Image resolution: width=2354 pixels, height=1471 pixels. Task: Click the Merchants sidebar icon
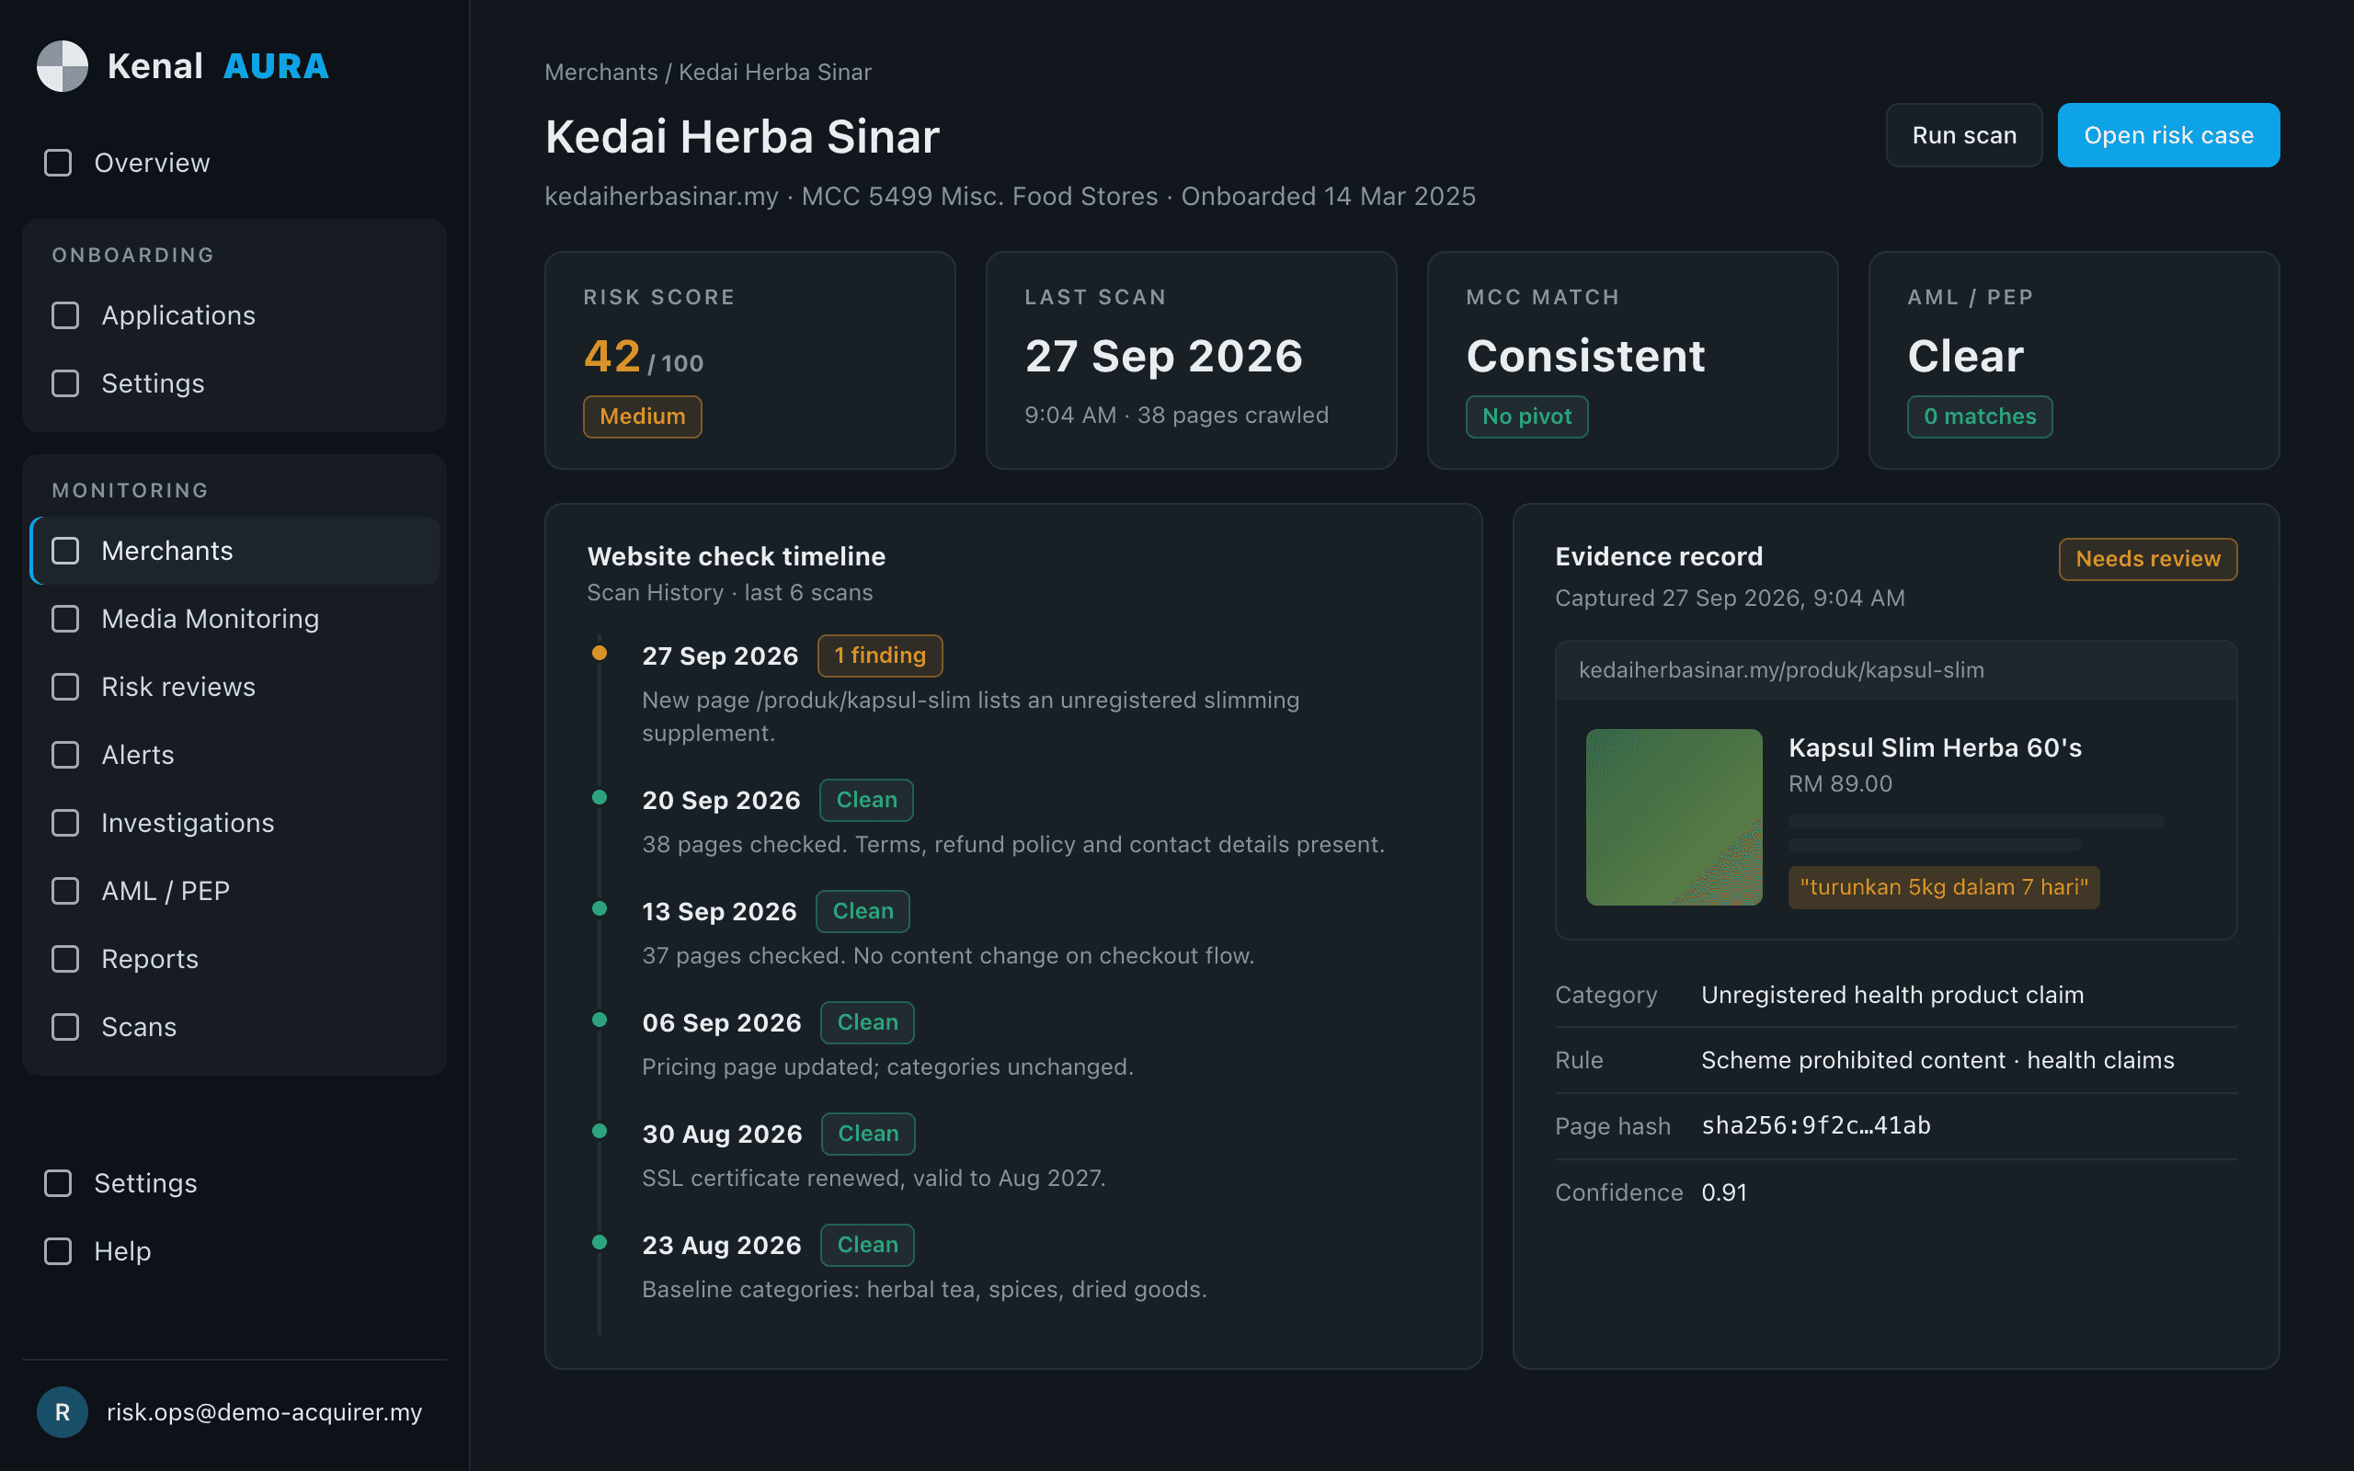65,551
